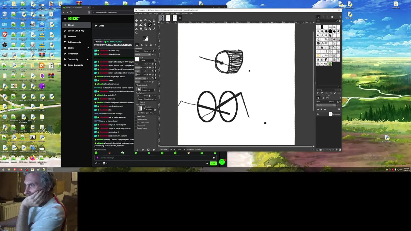411x231 pixels.
Task: Select the Move tool in GIMP toolbox
Action: (x=136, y=21)
